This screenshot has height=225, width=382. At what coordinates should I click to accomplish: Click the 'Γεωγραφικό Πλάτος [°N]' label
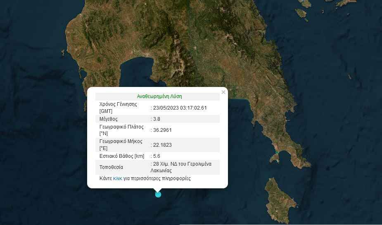[x=121, y=130]
